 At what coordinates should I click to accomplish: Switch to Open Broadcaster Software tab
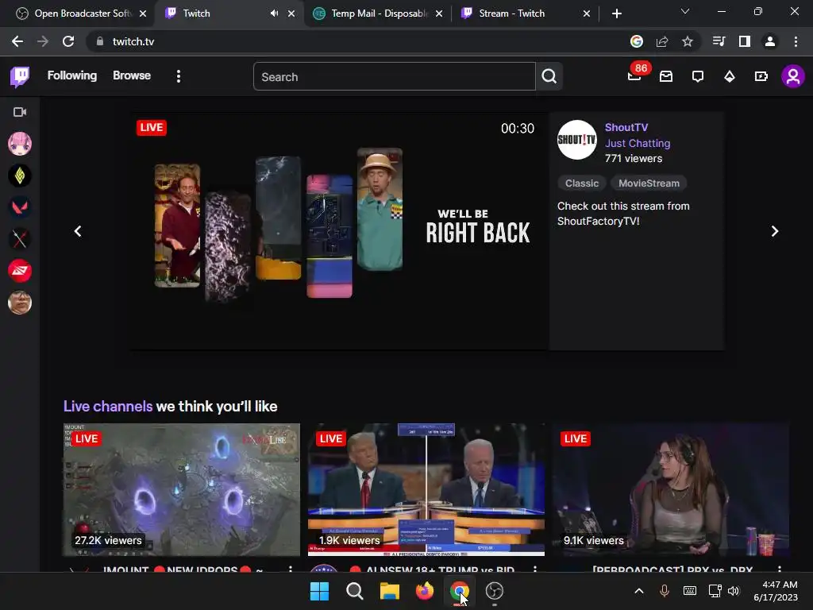(x=82, y=14)
